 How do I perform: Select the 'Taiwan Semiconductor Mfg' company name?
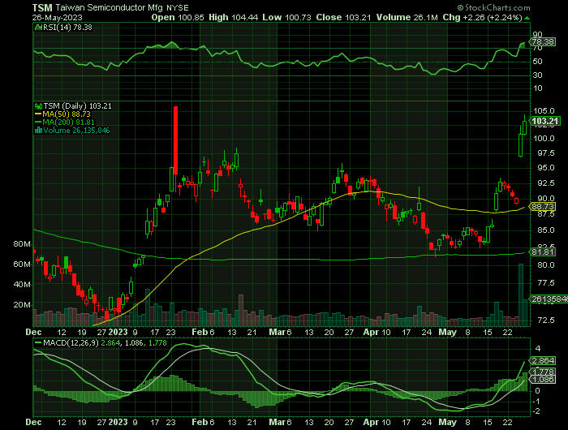point(109,7)
